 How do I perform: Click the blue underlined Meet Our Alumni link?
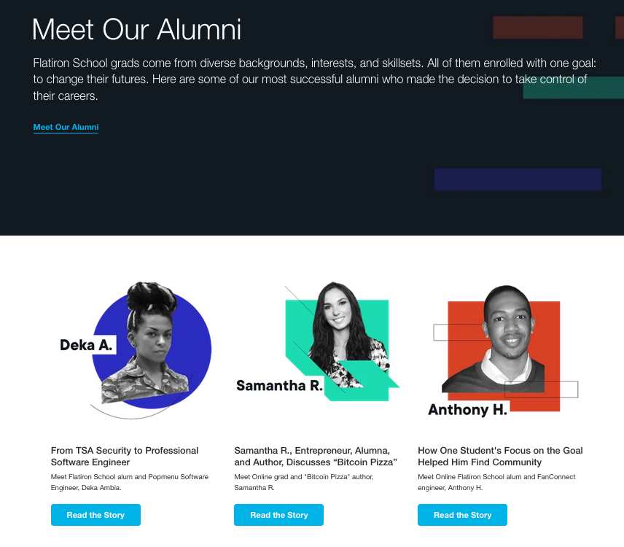pos(66,128)
